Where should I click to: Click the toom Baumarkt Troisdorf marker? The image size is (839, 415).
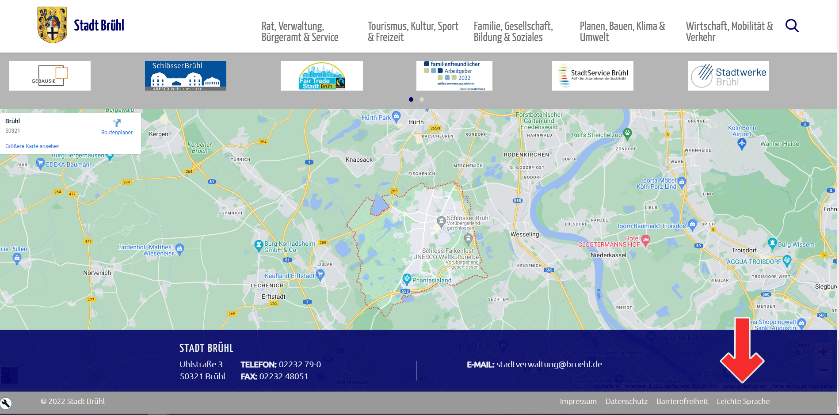(692, 225)
